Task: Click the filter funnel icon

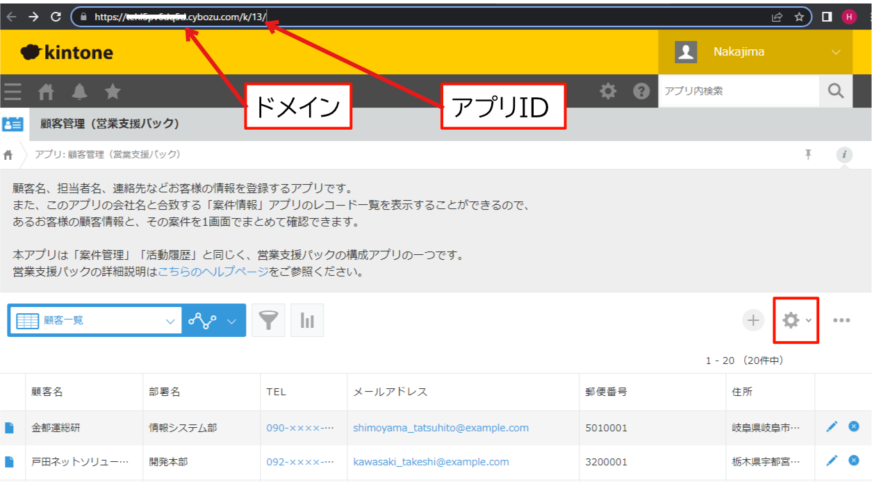Action: point(268,320)
